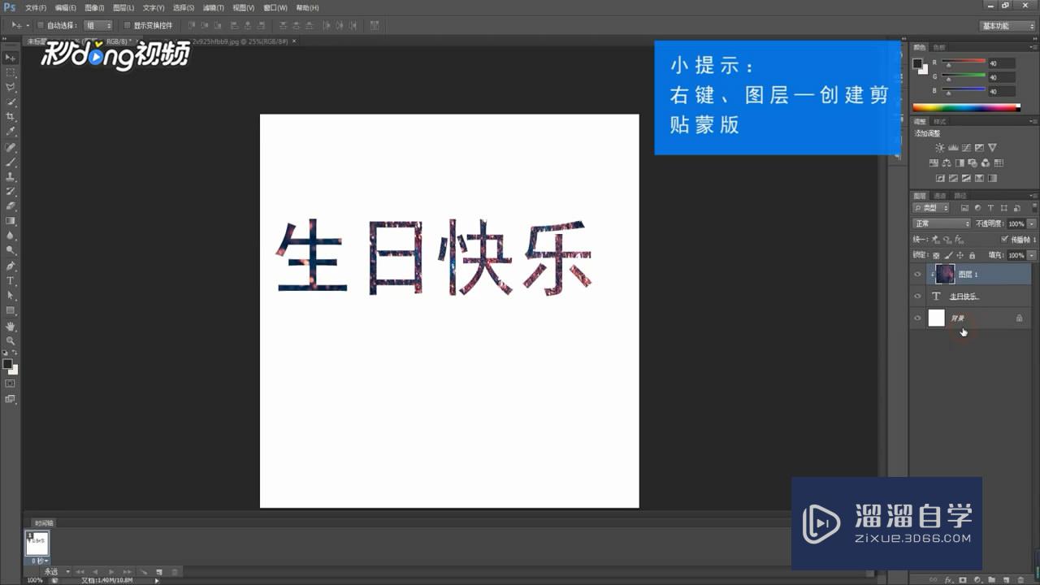Select the Move tool in the toolbox

click(11, 58)
